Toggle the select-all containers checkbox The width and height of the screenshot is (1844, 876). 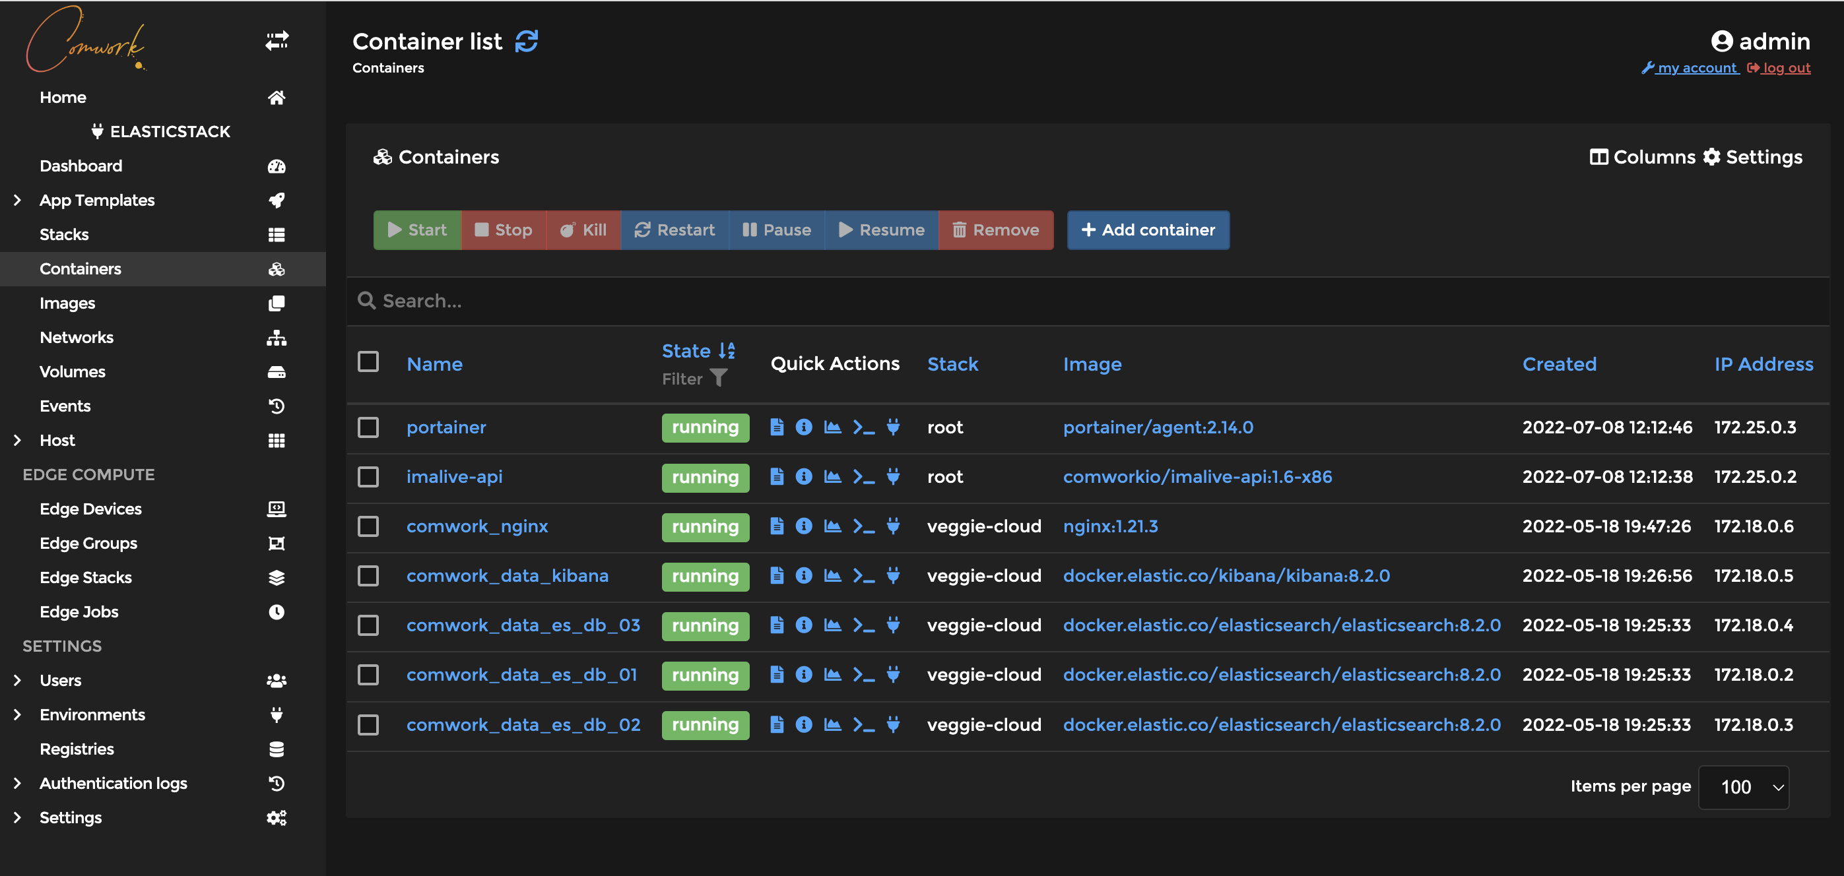coord(368,361)
